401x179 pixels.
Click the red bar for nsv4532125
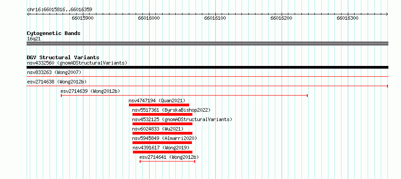(162, 124)
